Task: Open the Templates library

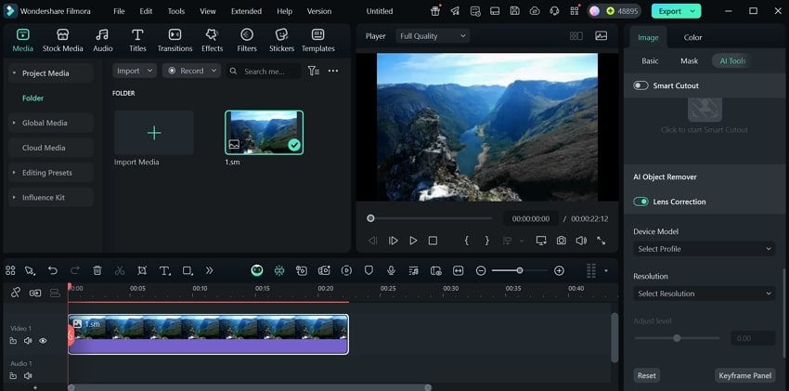Action: click(x=318, y=40)
